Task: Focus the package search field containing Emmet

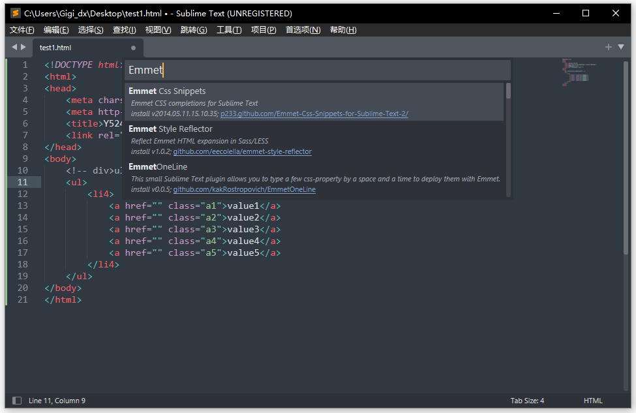Action: [317, 70]
